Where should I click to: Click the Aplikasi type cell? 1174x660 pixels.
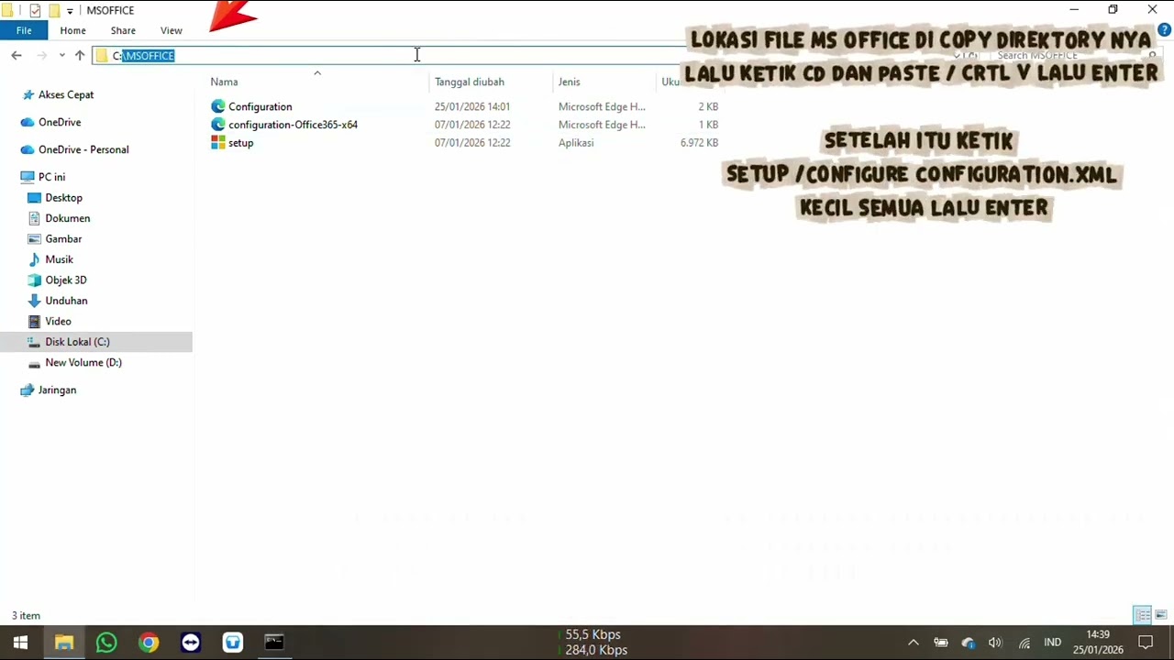pyautogui.click(x=576, y=143)
